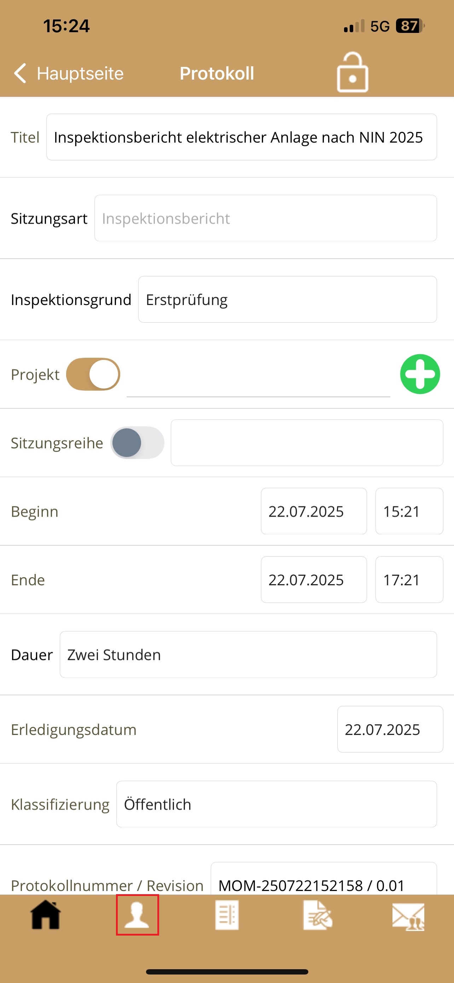Tap the Erledigungsdatum date field
This screenshot has height=983, width=454.
tap(390, 729)
